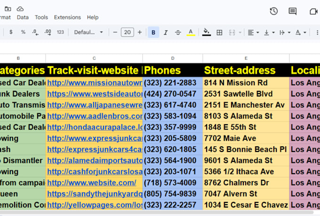This screenshot has width=320, height=216.
Task: Open hondaacurapalace link
Action: pos(95,127)
